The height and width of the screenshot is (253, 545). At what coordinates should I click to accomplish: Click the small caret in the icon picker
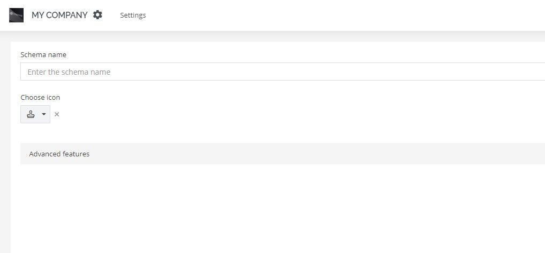click(x=44, y=114)
